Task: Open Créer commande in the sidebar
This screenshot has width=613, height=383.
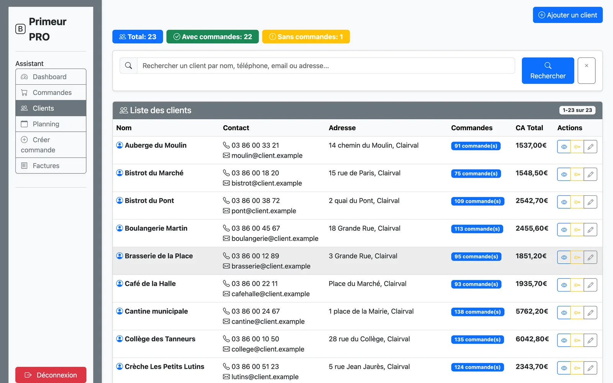Action: point(51,145)
